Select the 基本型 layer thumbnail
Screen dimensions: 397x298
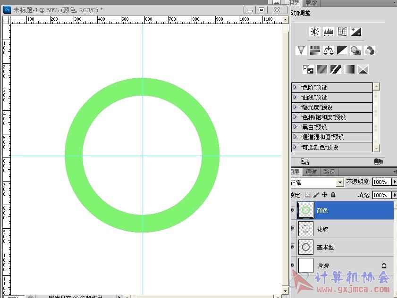305,247
